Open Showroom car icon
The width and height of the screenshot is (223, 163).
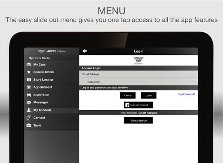tap(29, 95)
